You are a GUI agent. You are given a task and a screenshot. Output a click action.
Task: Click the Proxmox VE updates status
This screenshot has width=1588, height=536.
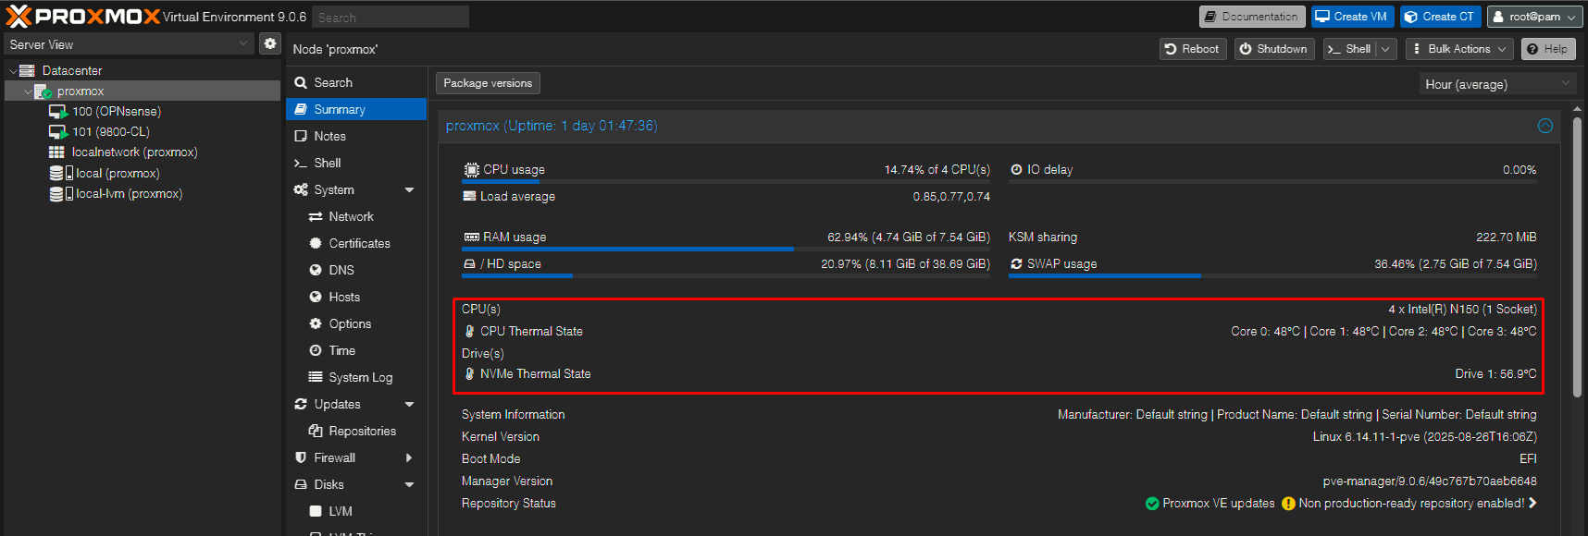[1210, 503]
